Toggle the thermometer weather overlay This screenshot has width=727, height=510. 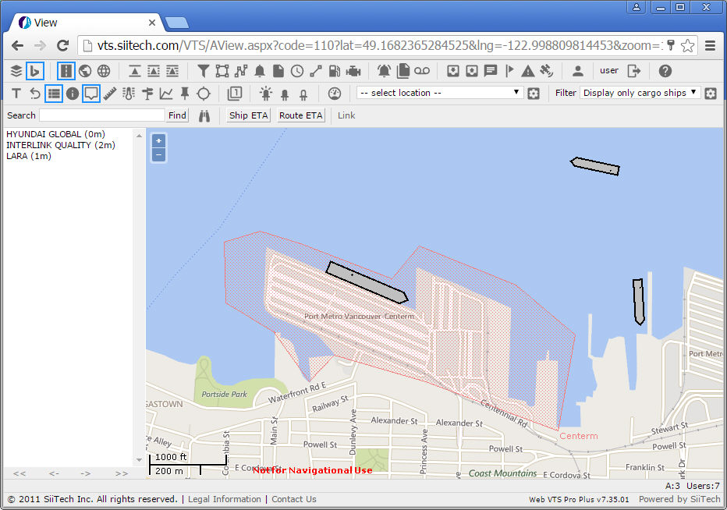pyautogui.click(x=129, y=94)
